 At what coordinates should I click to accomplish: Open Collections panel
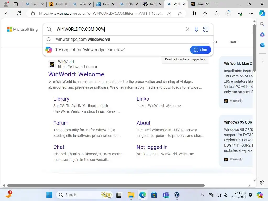pyautogui.click(x=216, y=13)
